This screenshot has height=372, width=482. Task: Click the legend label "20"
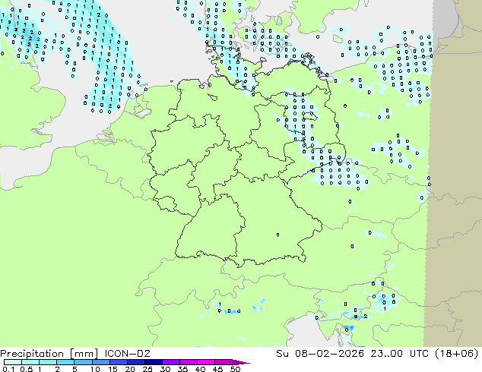[130, 369]
